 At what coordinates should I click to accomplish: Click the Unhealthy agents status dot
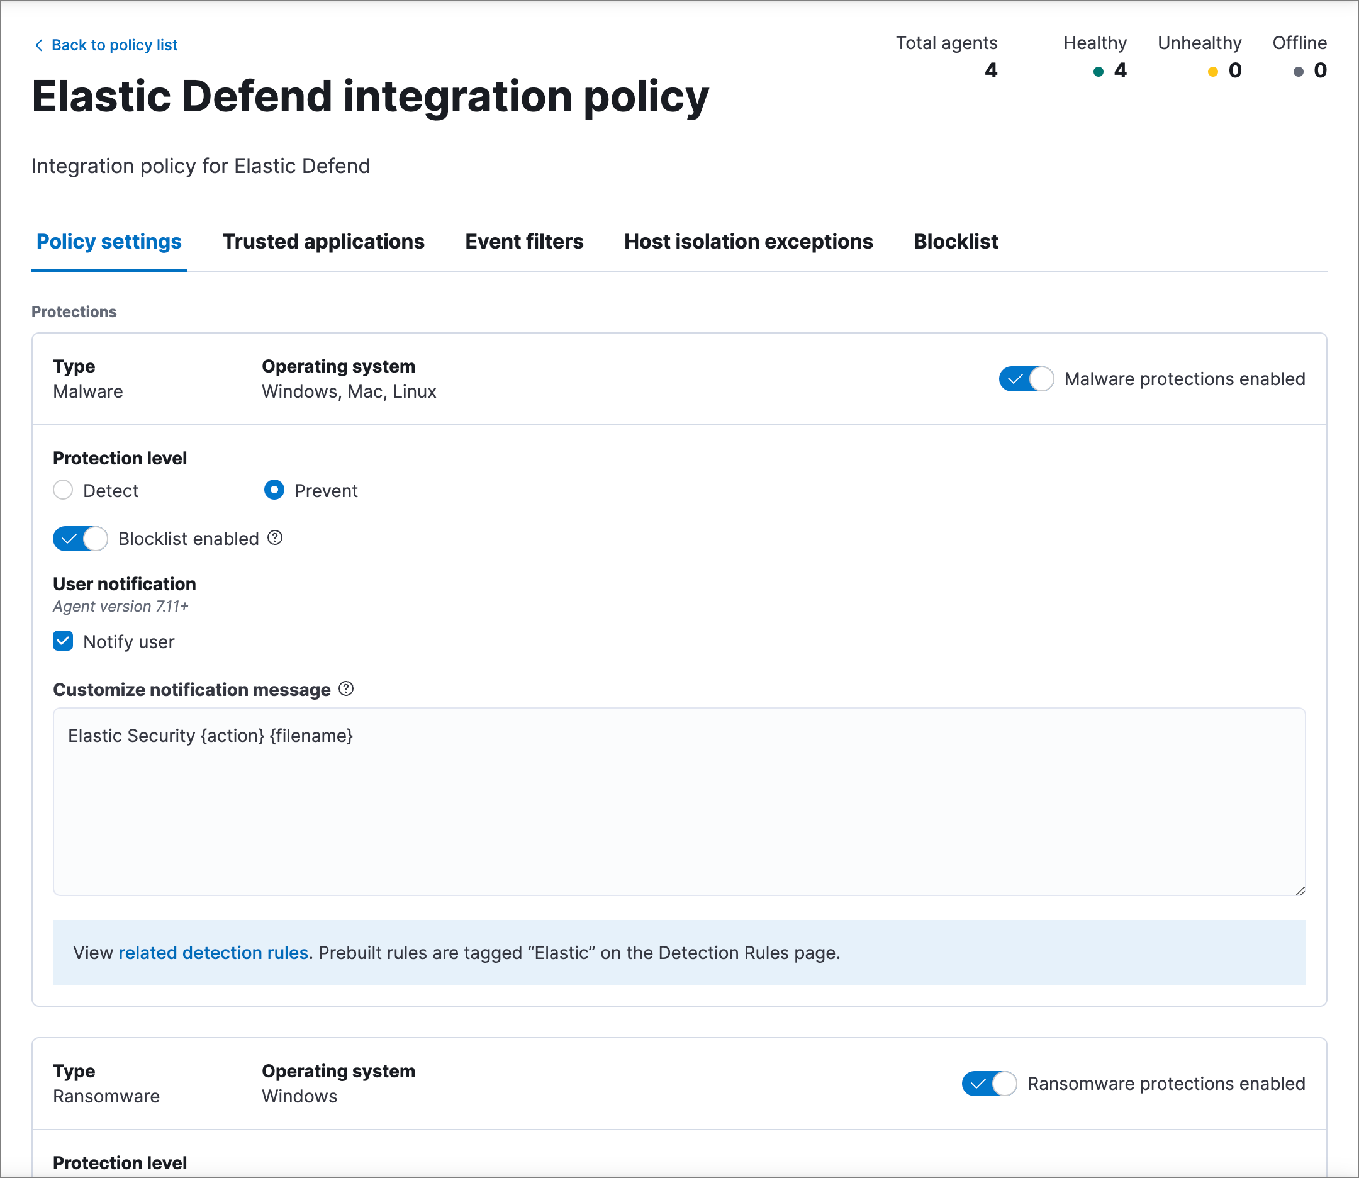[1212, 71]
